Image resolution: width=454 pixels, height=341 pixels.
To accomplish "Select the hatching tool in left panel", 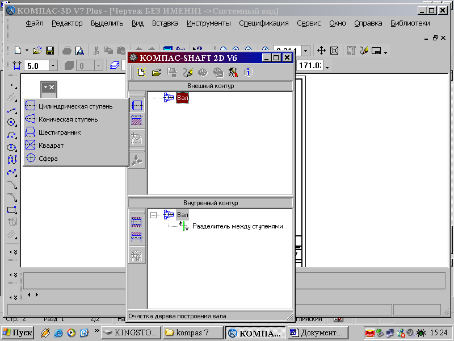I will (x=12, y=234).
